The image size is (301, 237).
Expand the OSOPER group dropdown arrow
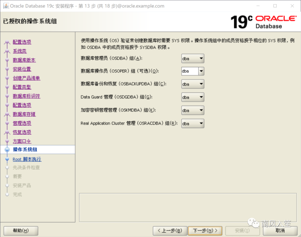(201, 71)
